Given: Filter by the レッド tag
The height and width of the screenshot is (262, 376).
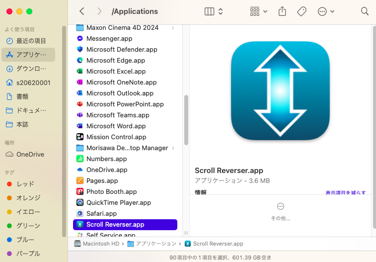Looking at the screenshot, I should [x=28, y=184].
